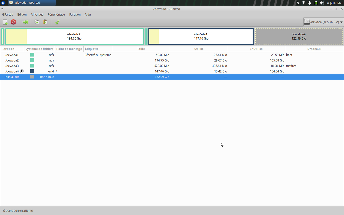Click the 134.04 Gio unused value

[277, 71]
